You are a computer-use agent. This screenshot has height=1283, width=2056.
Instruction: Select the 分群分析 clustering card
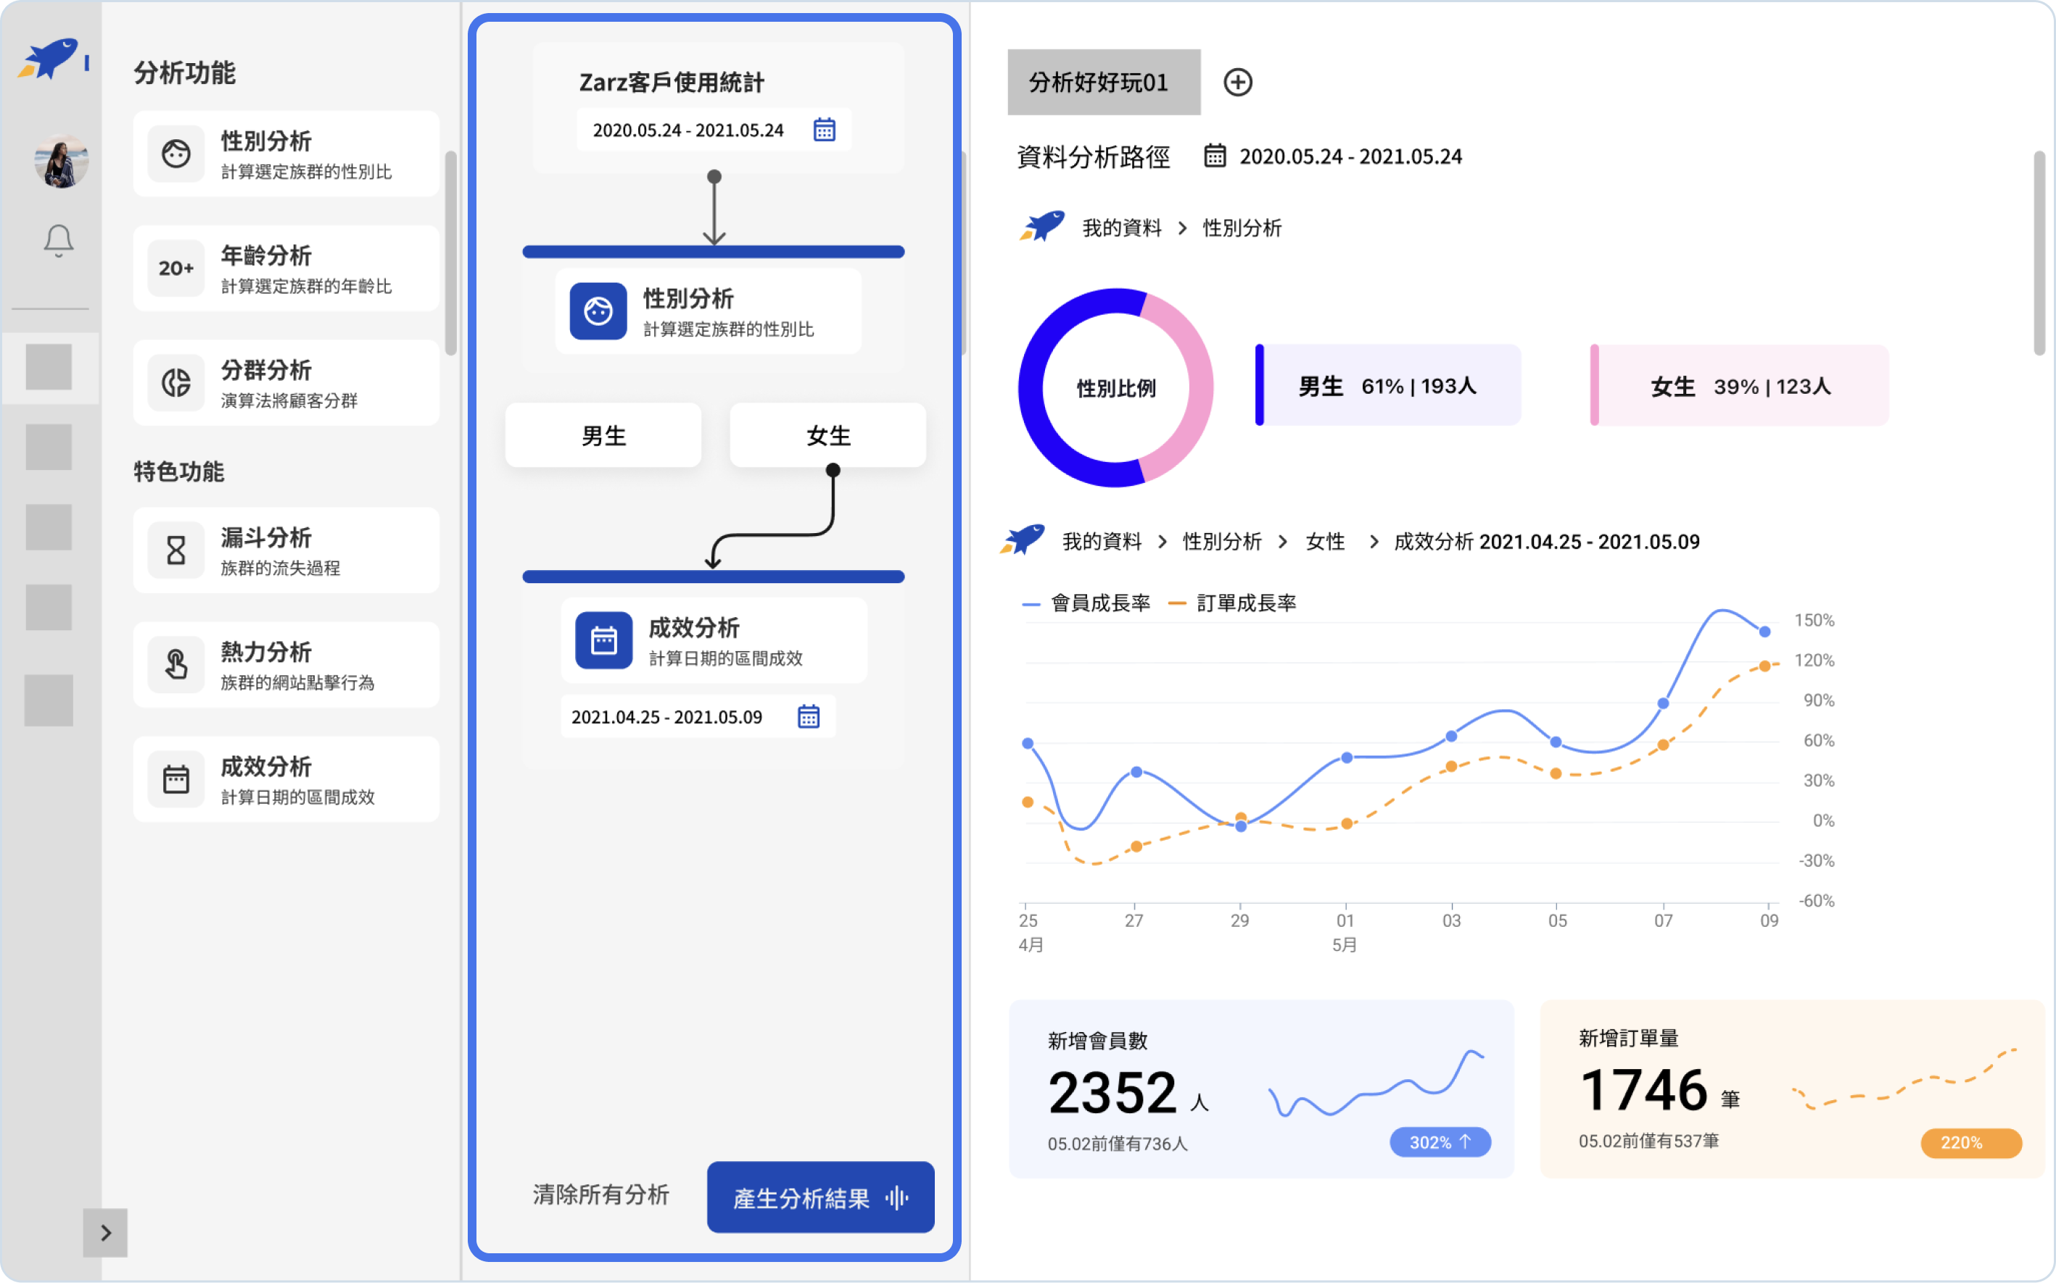(286, 383)
